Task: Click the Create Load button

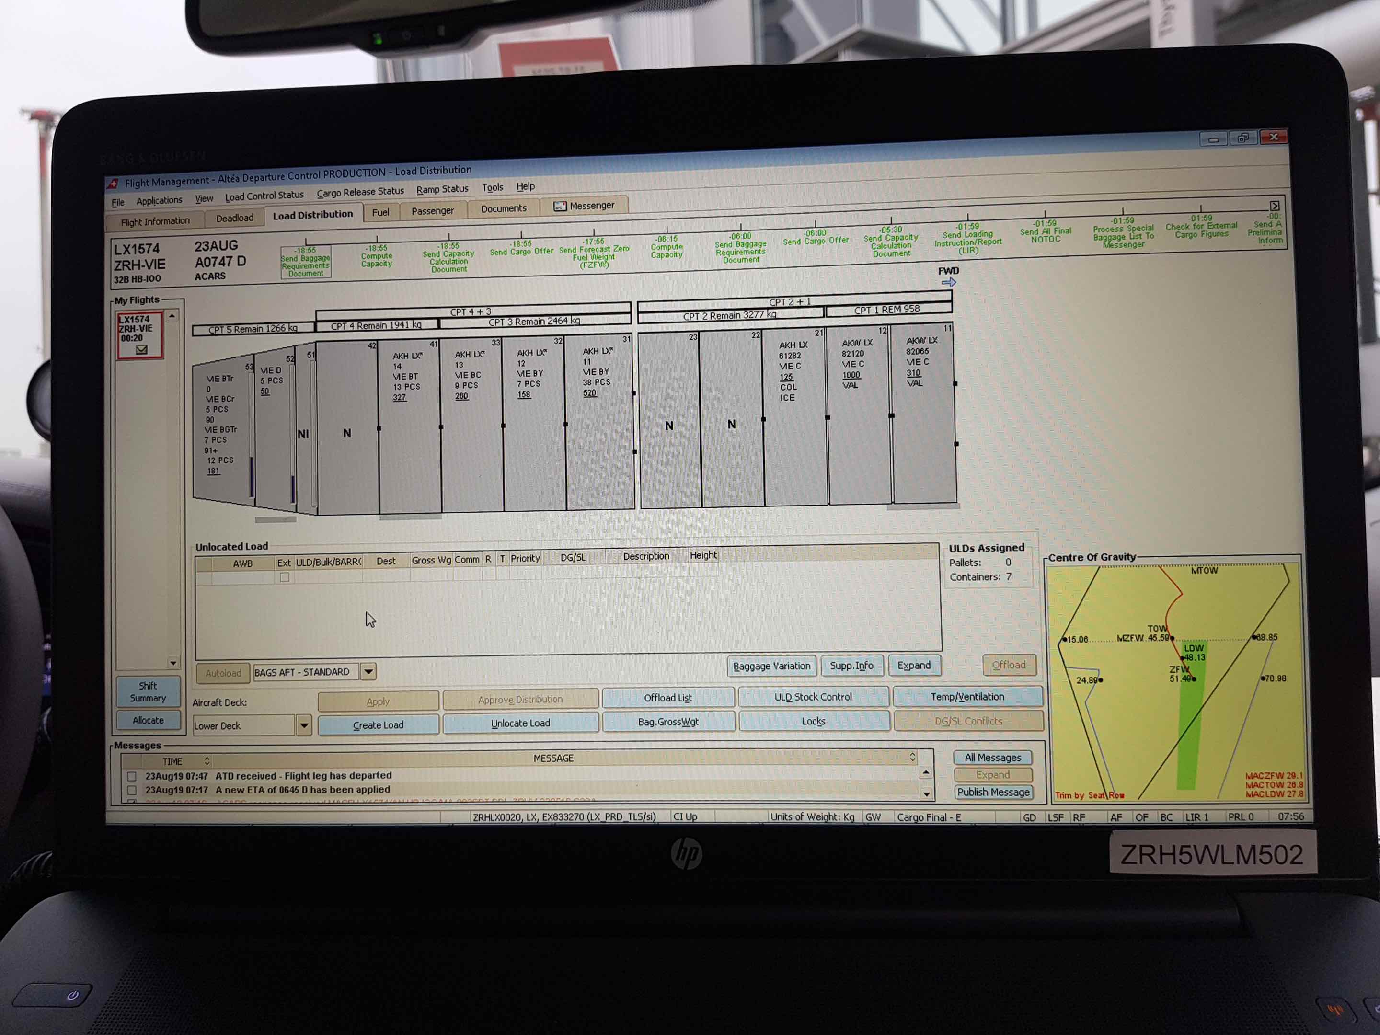Action: [x=378, y=725]
